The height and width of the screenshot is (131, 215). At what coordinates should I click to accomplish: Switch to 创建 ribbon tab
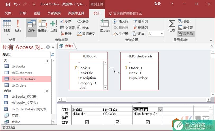coord(37,13)
